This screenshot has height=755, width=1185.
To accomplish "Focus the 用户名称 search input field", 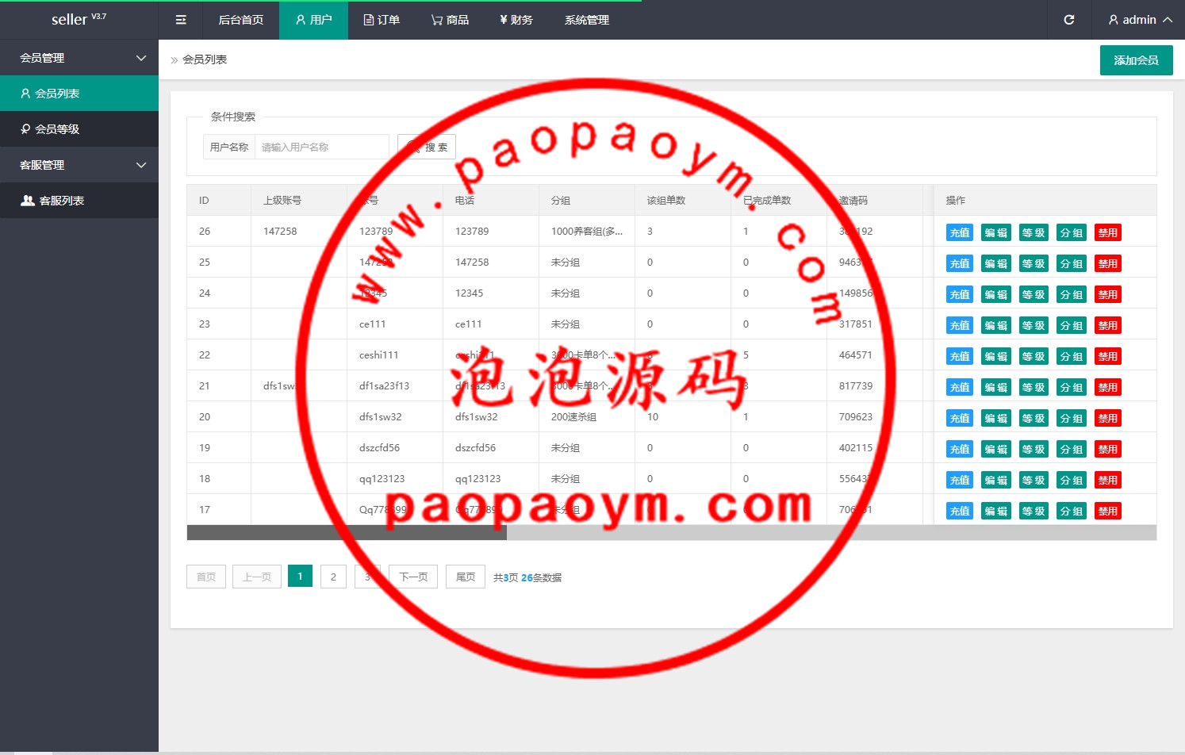I will pos(321,147).
